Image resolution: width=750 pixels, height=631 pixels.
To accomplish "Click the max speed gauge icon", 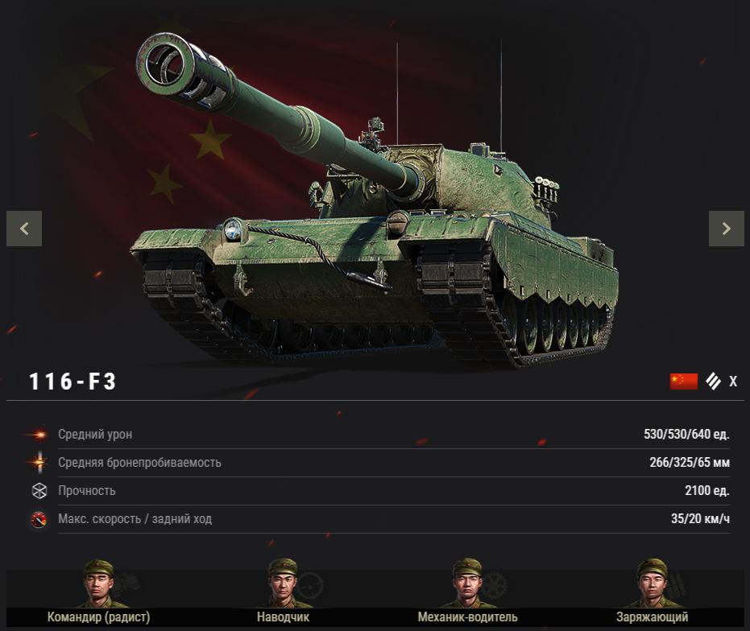I will coord(39,519).
